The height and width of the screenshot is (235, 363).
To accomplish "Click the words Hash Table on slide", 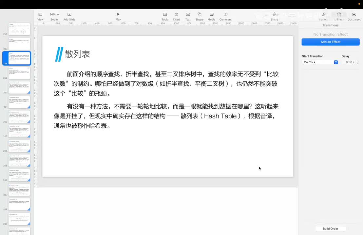I will click(220, 116).
